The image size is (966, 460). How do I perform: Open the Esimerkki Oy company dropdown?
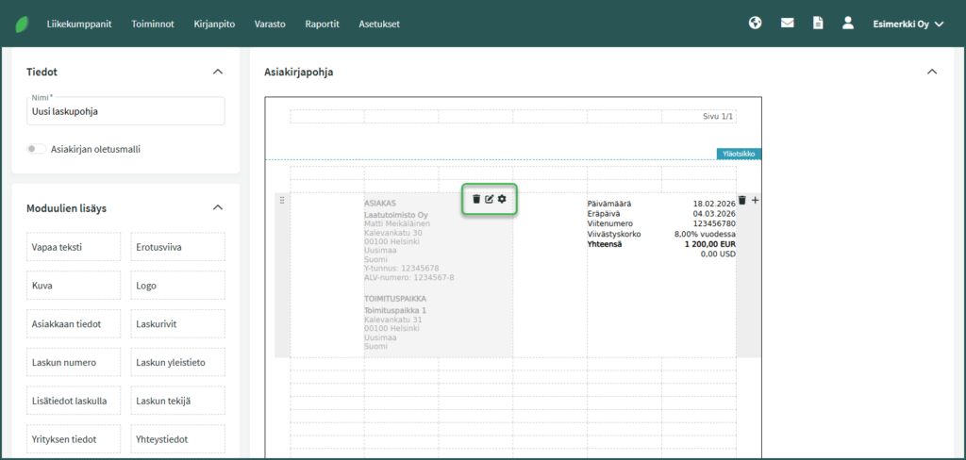click(x=908, y=24)
